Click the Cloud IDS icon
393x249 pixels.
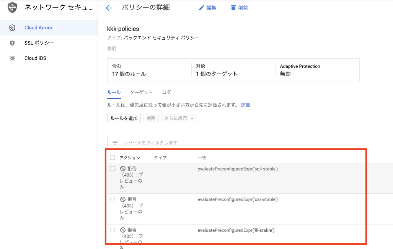[12, 58]
